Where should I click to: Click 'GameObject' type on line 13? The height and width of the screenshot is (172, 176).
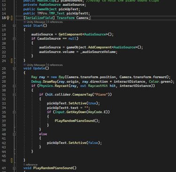click(47, 9)
